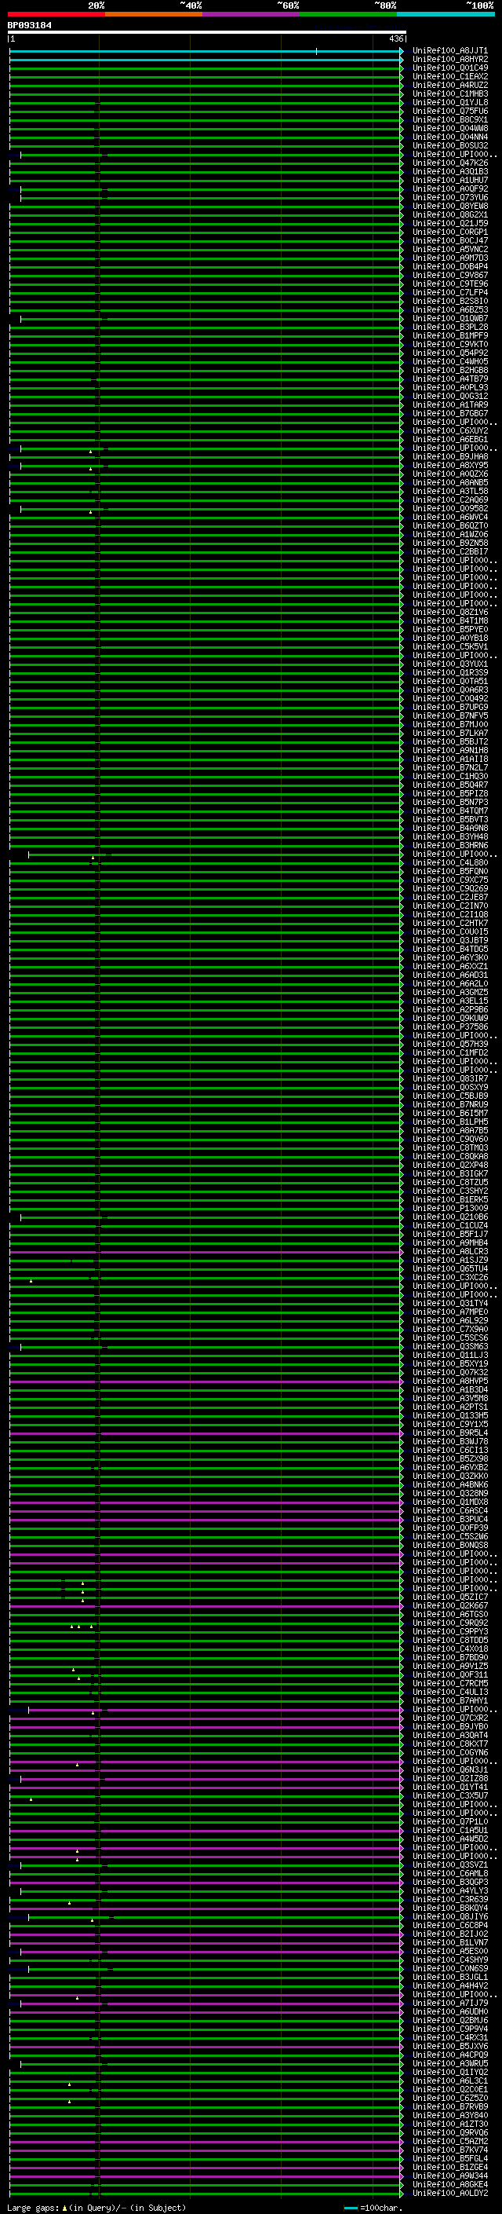Select the UniRef100_C7LFP4 label
The image size is (502, 2214).
click(x=449, y=293)
